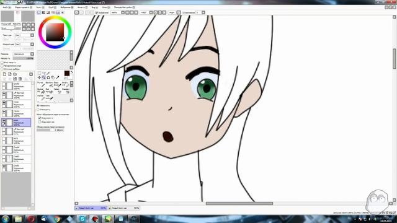The width and height of the screenshot is (397, 223).
Task: Open the rotation angle dropdown in toolbar
Action: point(151,12)
